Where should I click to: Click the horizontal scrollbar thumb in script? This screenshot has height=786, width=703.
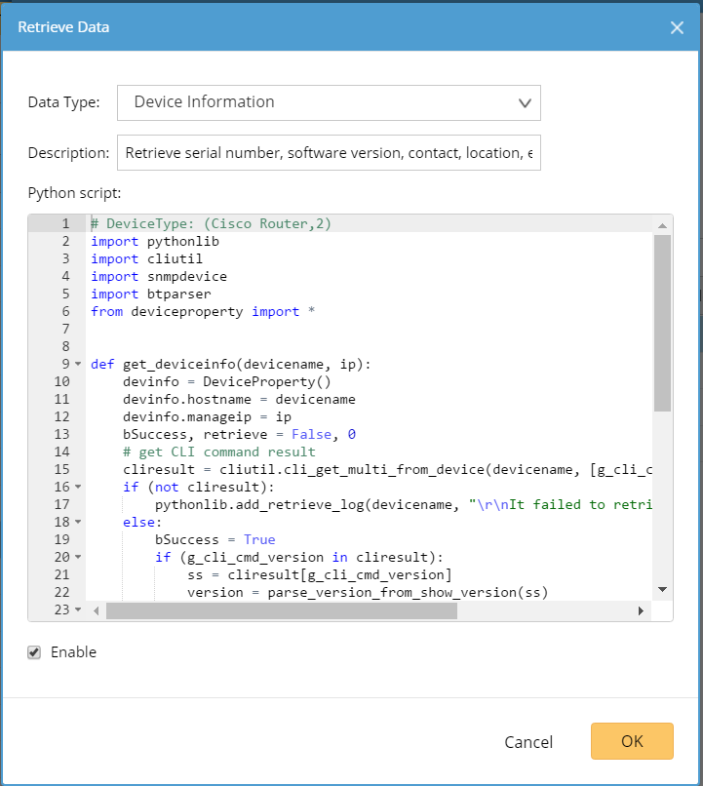tap(282, 610)
